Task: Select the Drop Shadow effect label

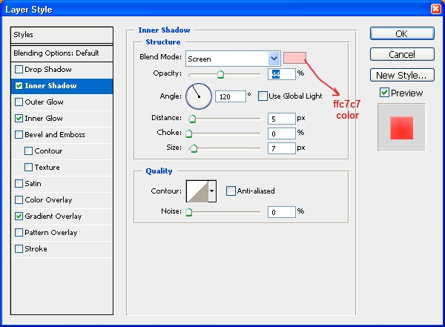Action: (x=48, y=69)
